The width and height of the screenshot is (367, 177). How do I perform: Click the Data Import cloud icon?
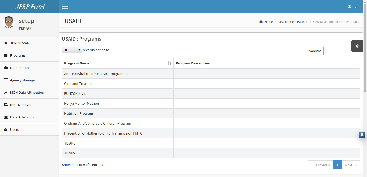(6, 68)
